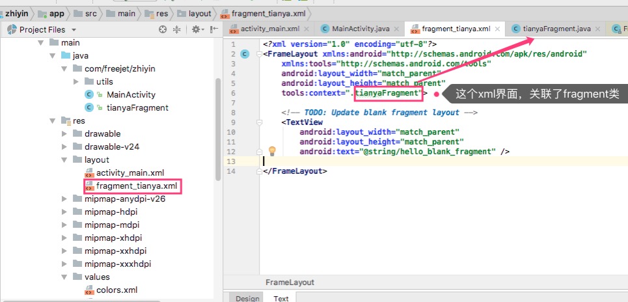This screenshot has height=302, width=628.
Task: Collapse the java folder node
Action: [52, 56]
